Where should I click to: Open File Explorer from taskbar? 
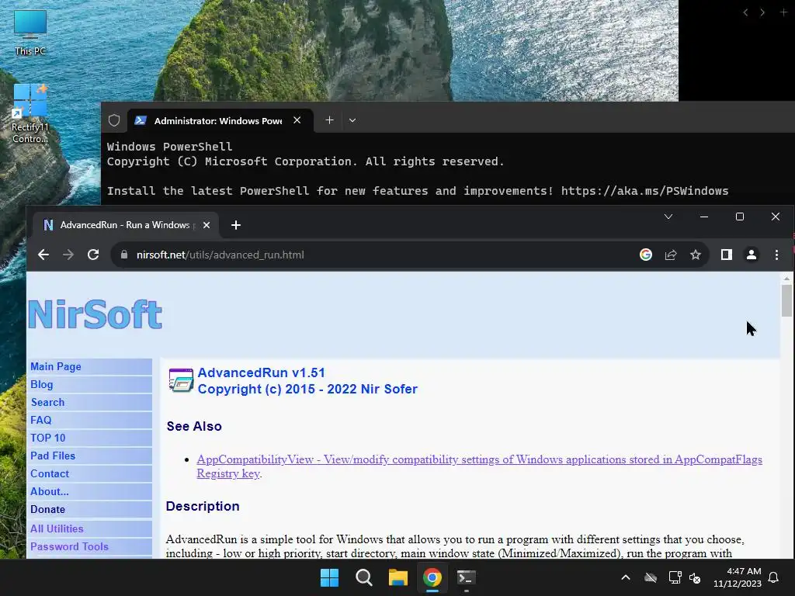398,577
